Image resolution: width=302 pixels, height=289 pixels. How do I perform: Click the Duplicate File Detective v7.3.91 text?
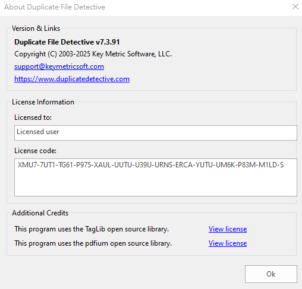(67, 42)
